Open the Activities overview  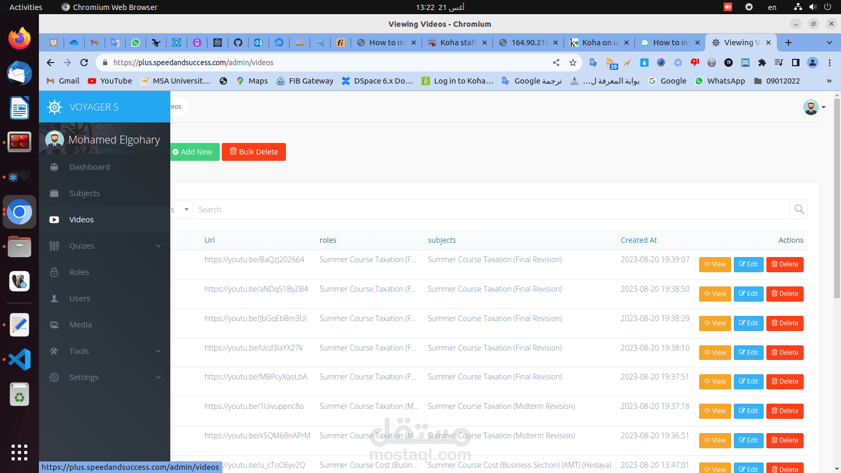click(x=26, y=7)
